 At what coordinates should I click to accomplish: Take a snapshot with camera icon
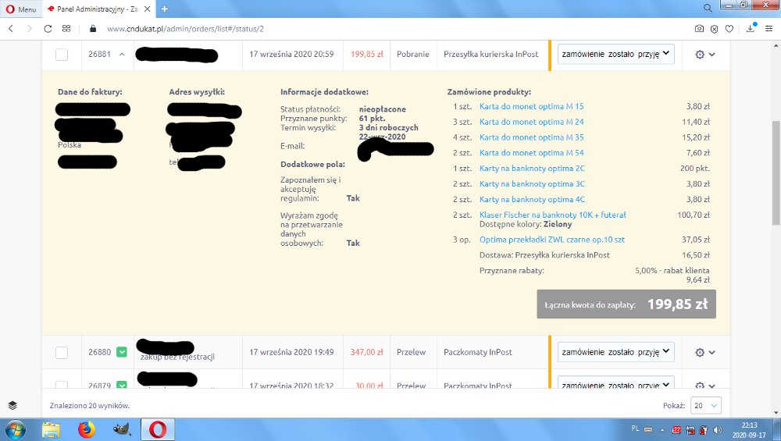[x=699, y=29]
